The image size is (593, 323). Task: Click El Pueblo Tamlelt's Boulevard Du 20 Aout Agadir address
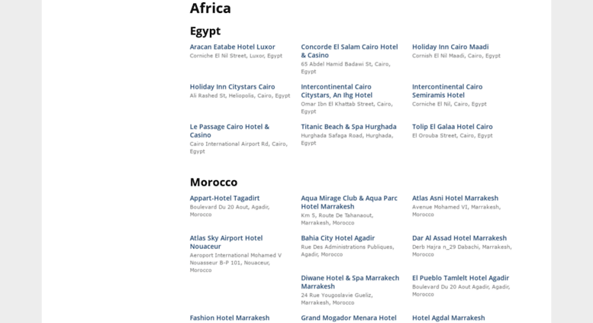pyautogui.click(x=461, y=290)
